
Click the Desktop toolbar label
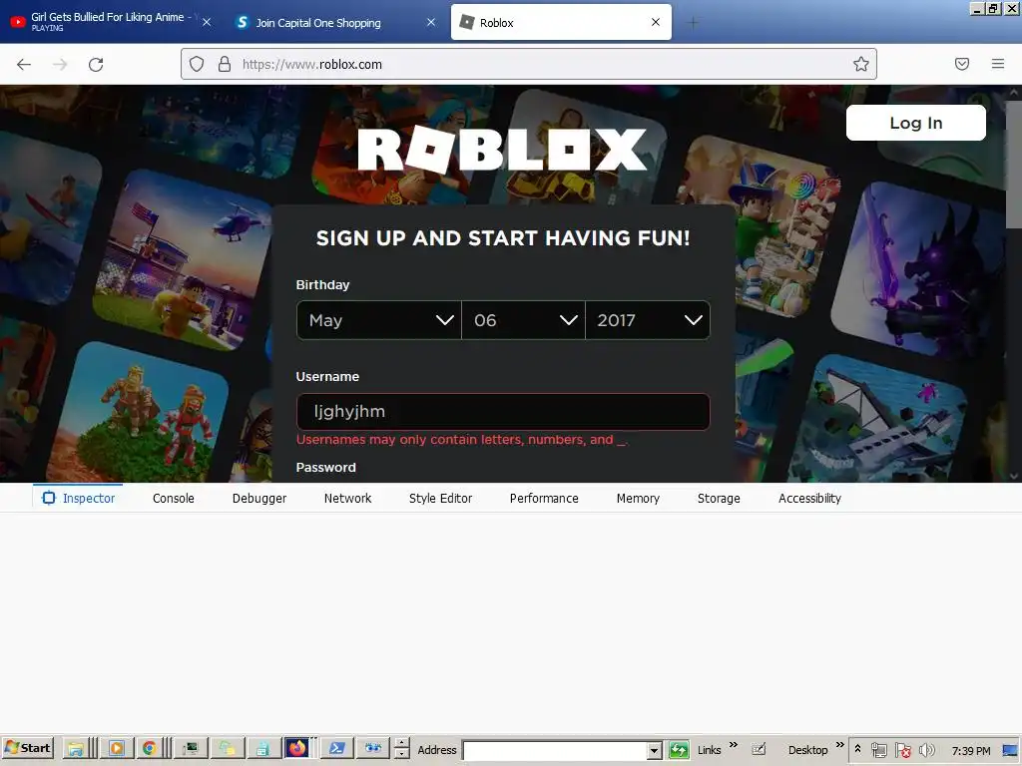[x=807, y=750]
